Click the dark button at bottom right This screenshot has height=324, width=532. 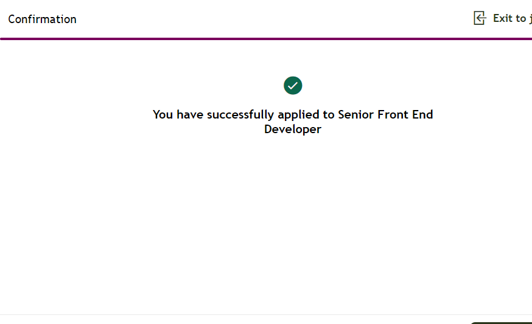[500, 322]
